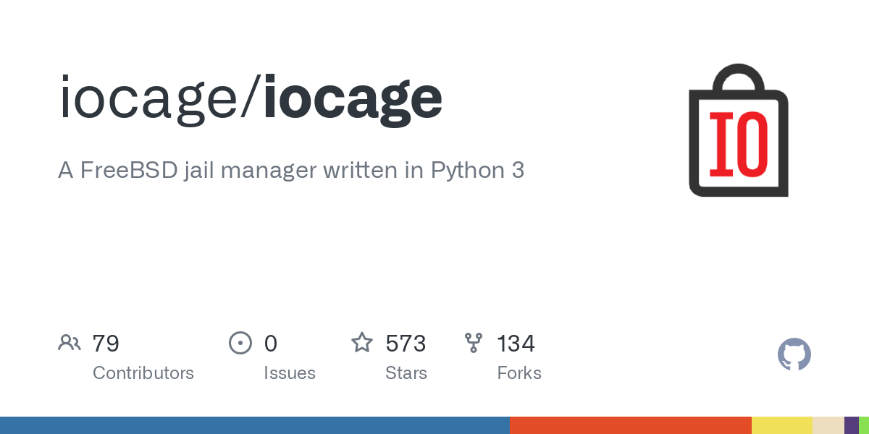Viewport: 869px width, 434px height.
Task: Open the Contributors label
Action: [143, 373]
